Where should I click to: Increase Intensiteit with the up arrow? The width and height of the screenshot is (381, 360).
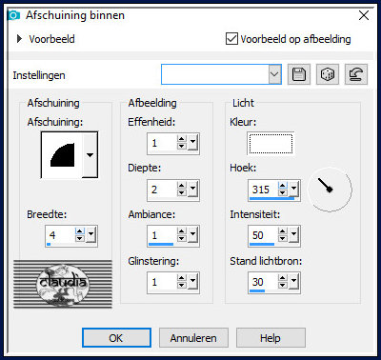coord(283,231)
